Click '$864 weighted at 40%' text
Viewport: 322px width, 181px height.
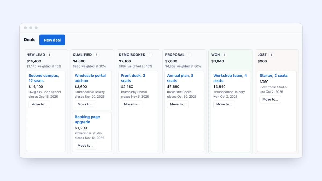click(x=136, y=66)
